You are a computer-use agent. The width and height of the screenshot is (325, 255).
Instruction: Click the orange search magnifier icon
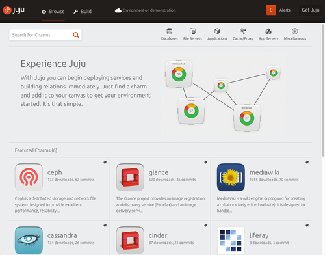76,35
